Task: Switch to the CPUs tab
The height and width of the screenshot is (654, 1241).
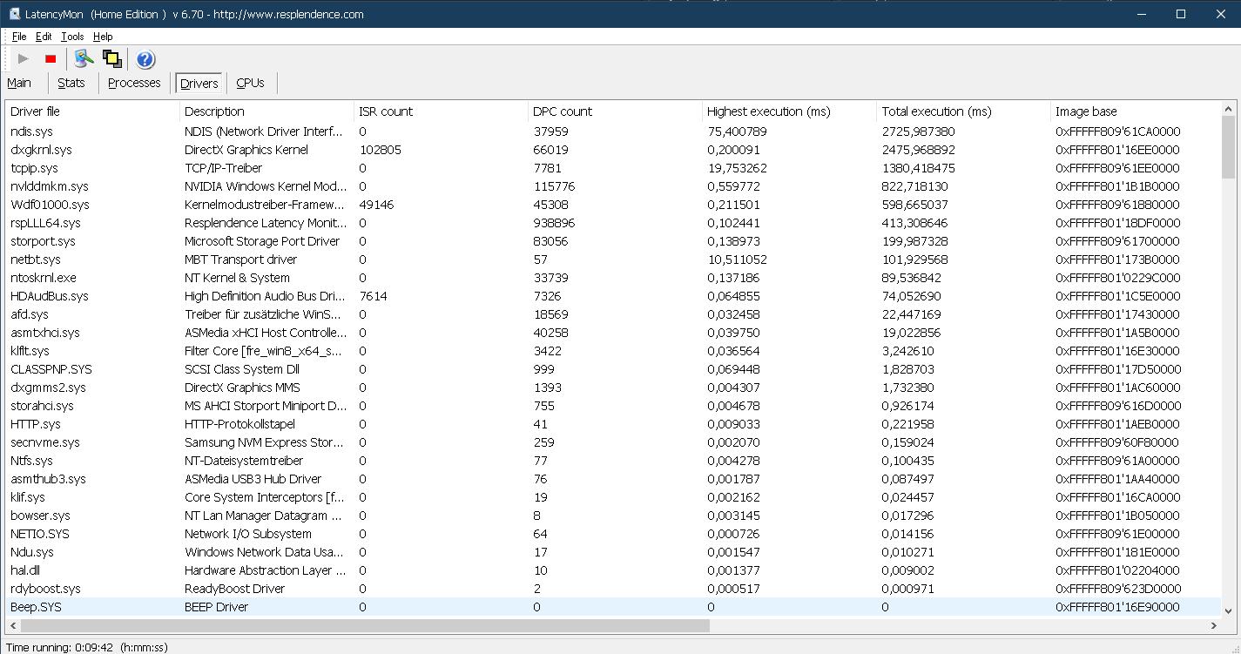Action: (x=251, y=83)
